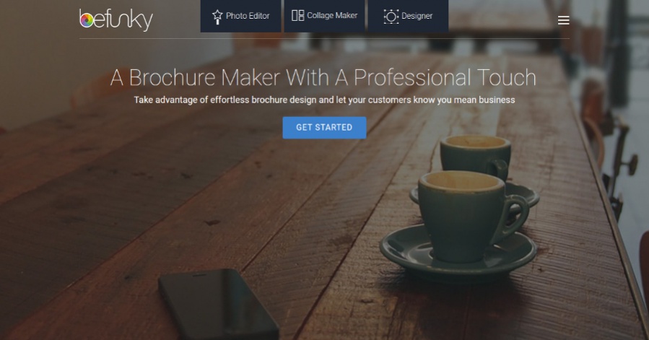Click the saucer under the front cup

pyautogui.click(x=458, y=251)
